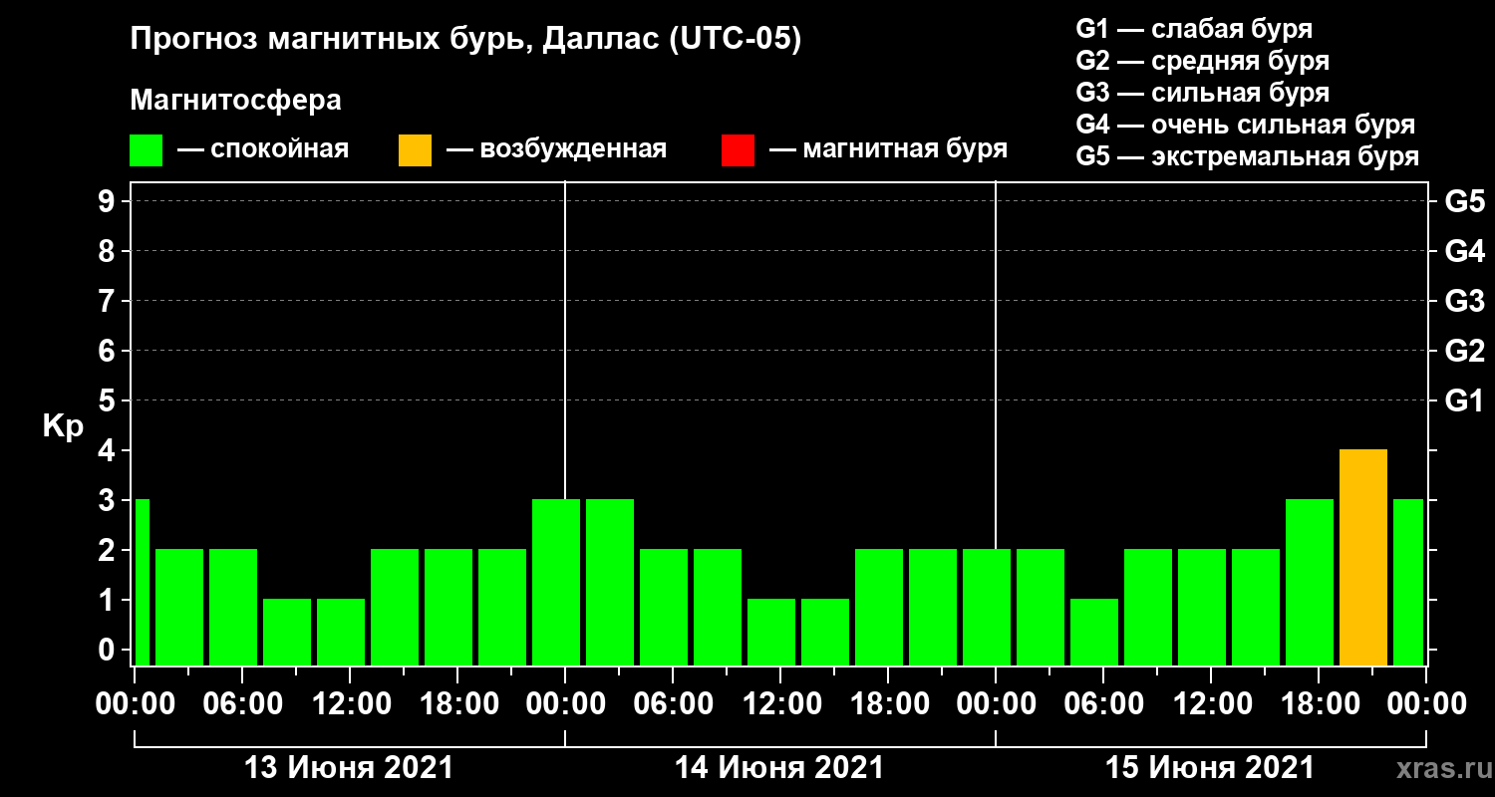Image resolution: width=1495 pixels, height=797 pixels.
Task: Click the red 'магнитная буря' legend swatch
Action: click(x=738, y=150)
